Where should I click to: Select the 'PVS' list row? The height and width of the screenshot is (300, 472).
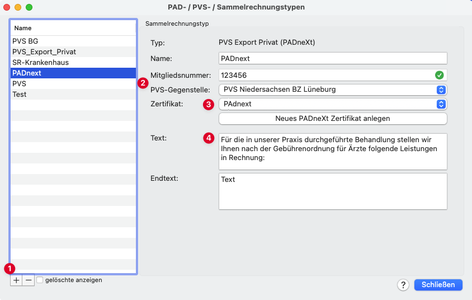pyautogui.click(x=73, y=84)
